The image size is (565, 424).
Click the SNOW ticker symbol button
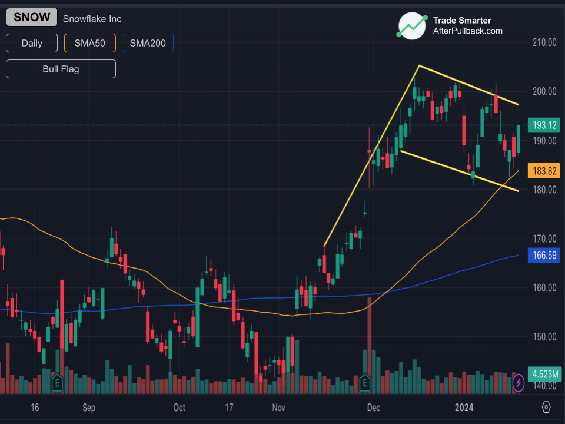pos(32,17)
